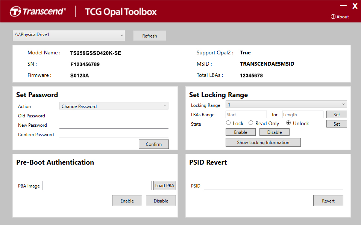Open the Locking Range dropdown
This screenshot has height=225, width=361.
(x=286, y=105)
